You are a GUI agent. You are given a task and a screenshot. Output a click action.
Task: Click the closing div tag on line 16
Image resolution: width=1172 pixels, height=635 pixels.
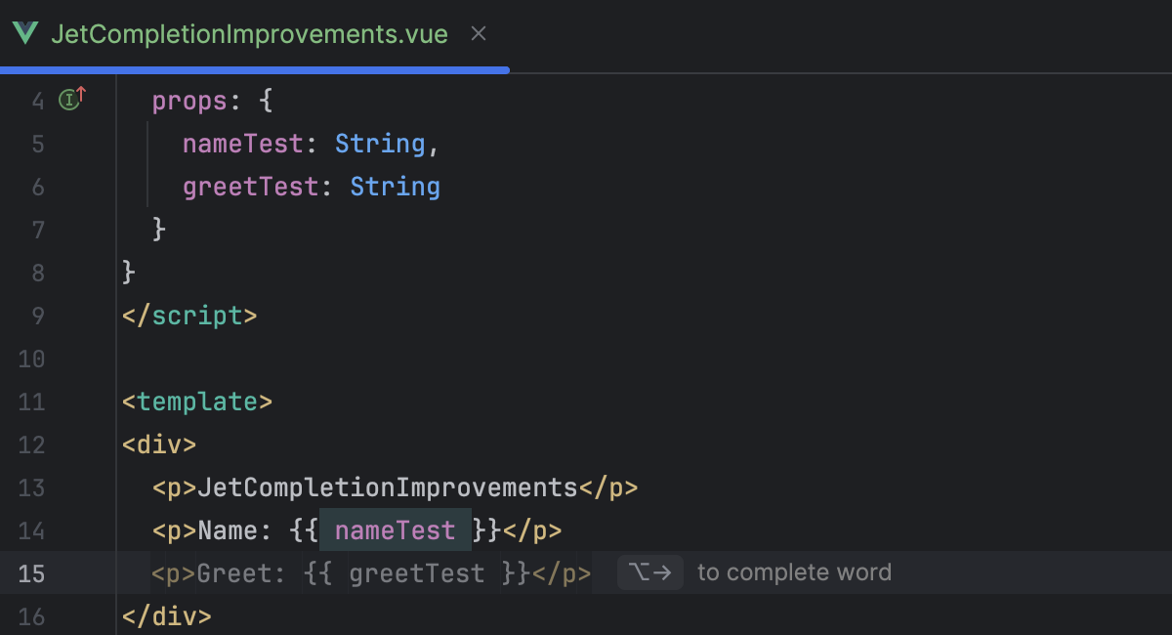(166, 615)
